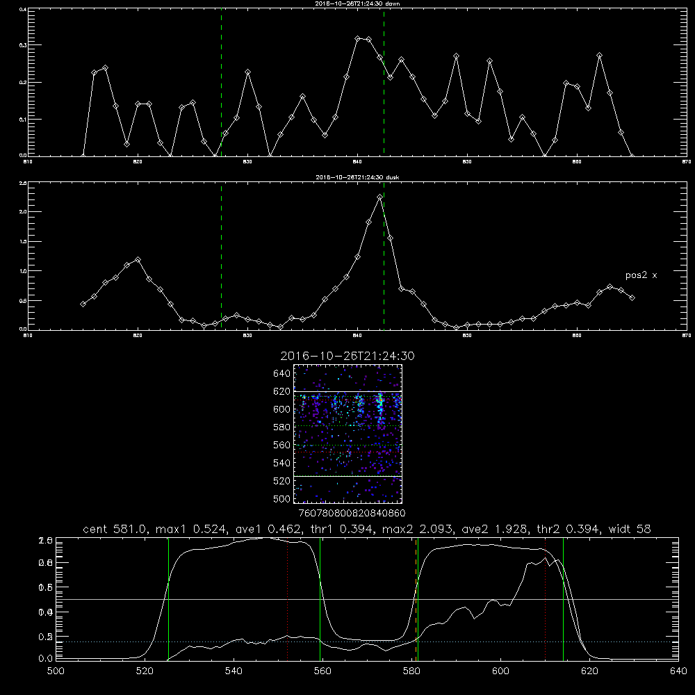This screenshot has height=695, width=695.
Task: Click the '0.3' y-axis label of dawn plot
Action: click(x=23, y=45)
